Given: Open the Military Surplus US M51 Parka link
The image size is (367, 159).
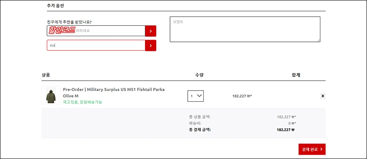Looking at the screenshot, I should pos(114,93).
